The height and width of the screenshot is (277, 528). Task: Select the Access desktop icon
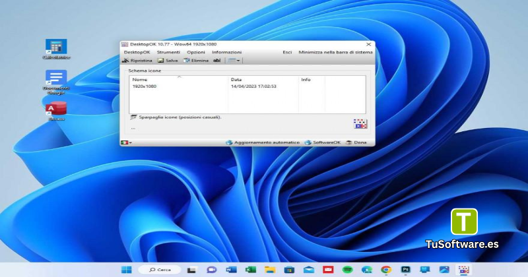(56, 111)
